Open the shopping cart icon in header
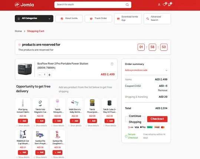 tap(169, 5)
